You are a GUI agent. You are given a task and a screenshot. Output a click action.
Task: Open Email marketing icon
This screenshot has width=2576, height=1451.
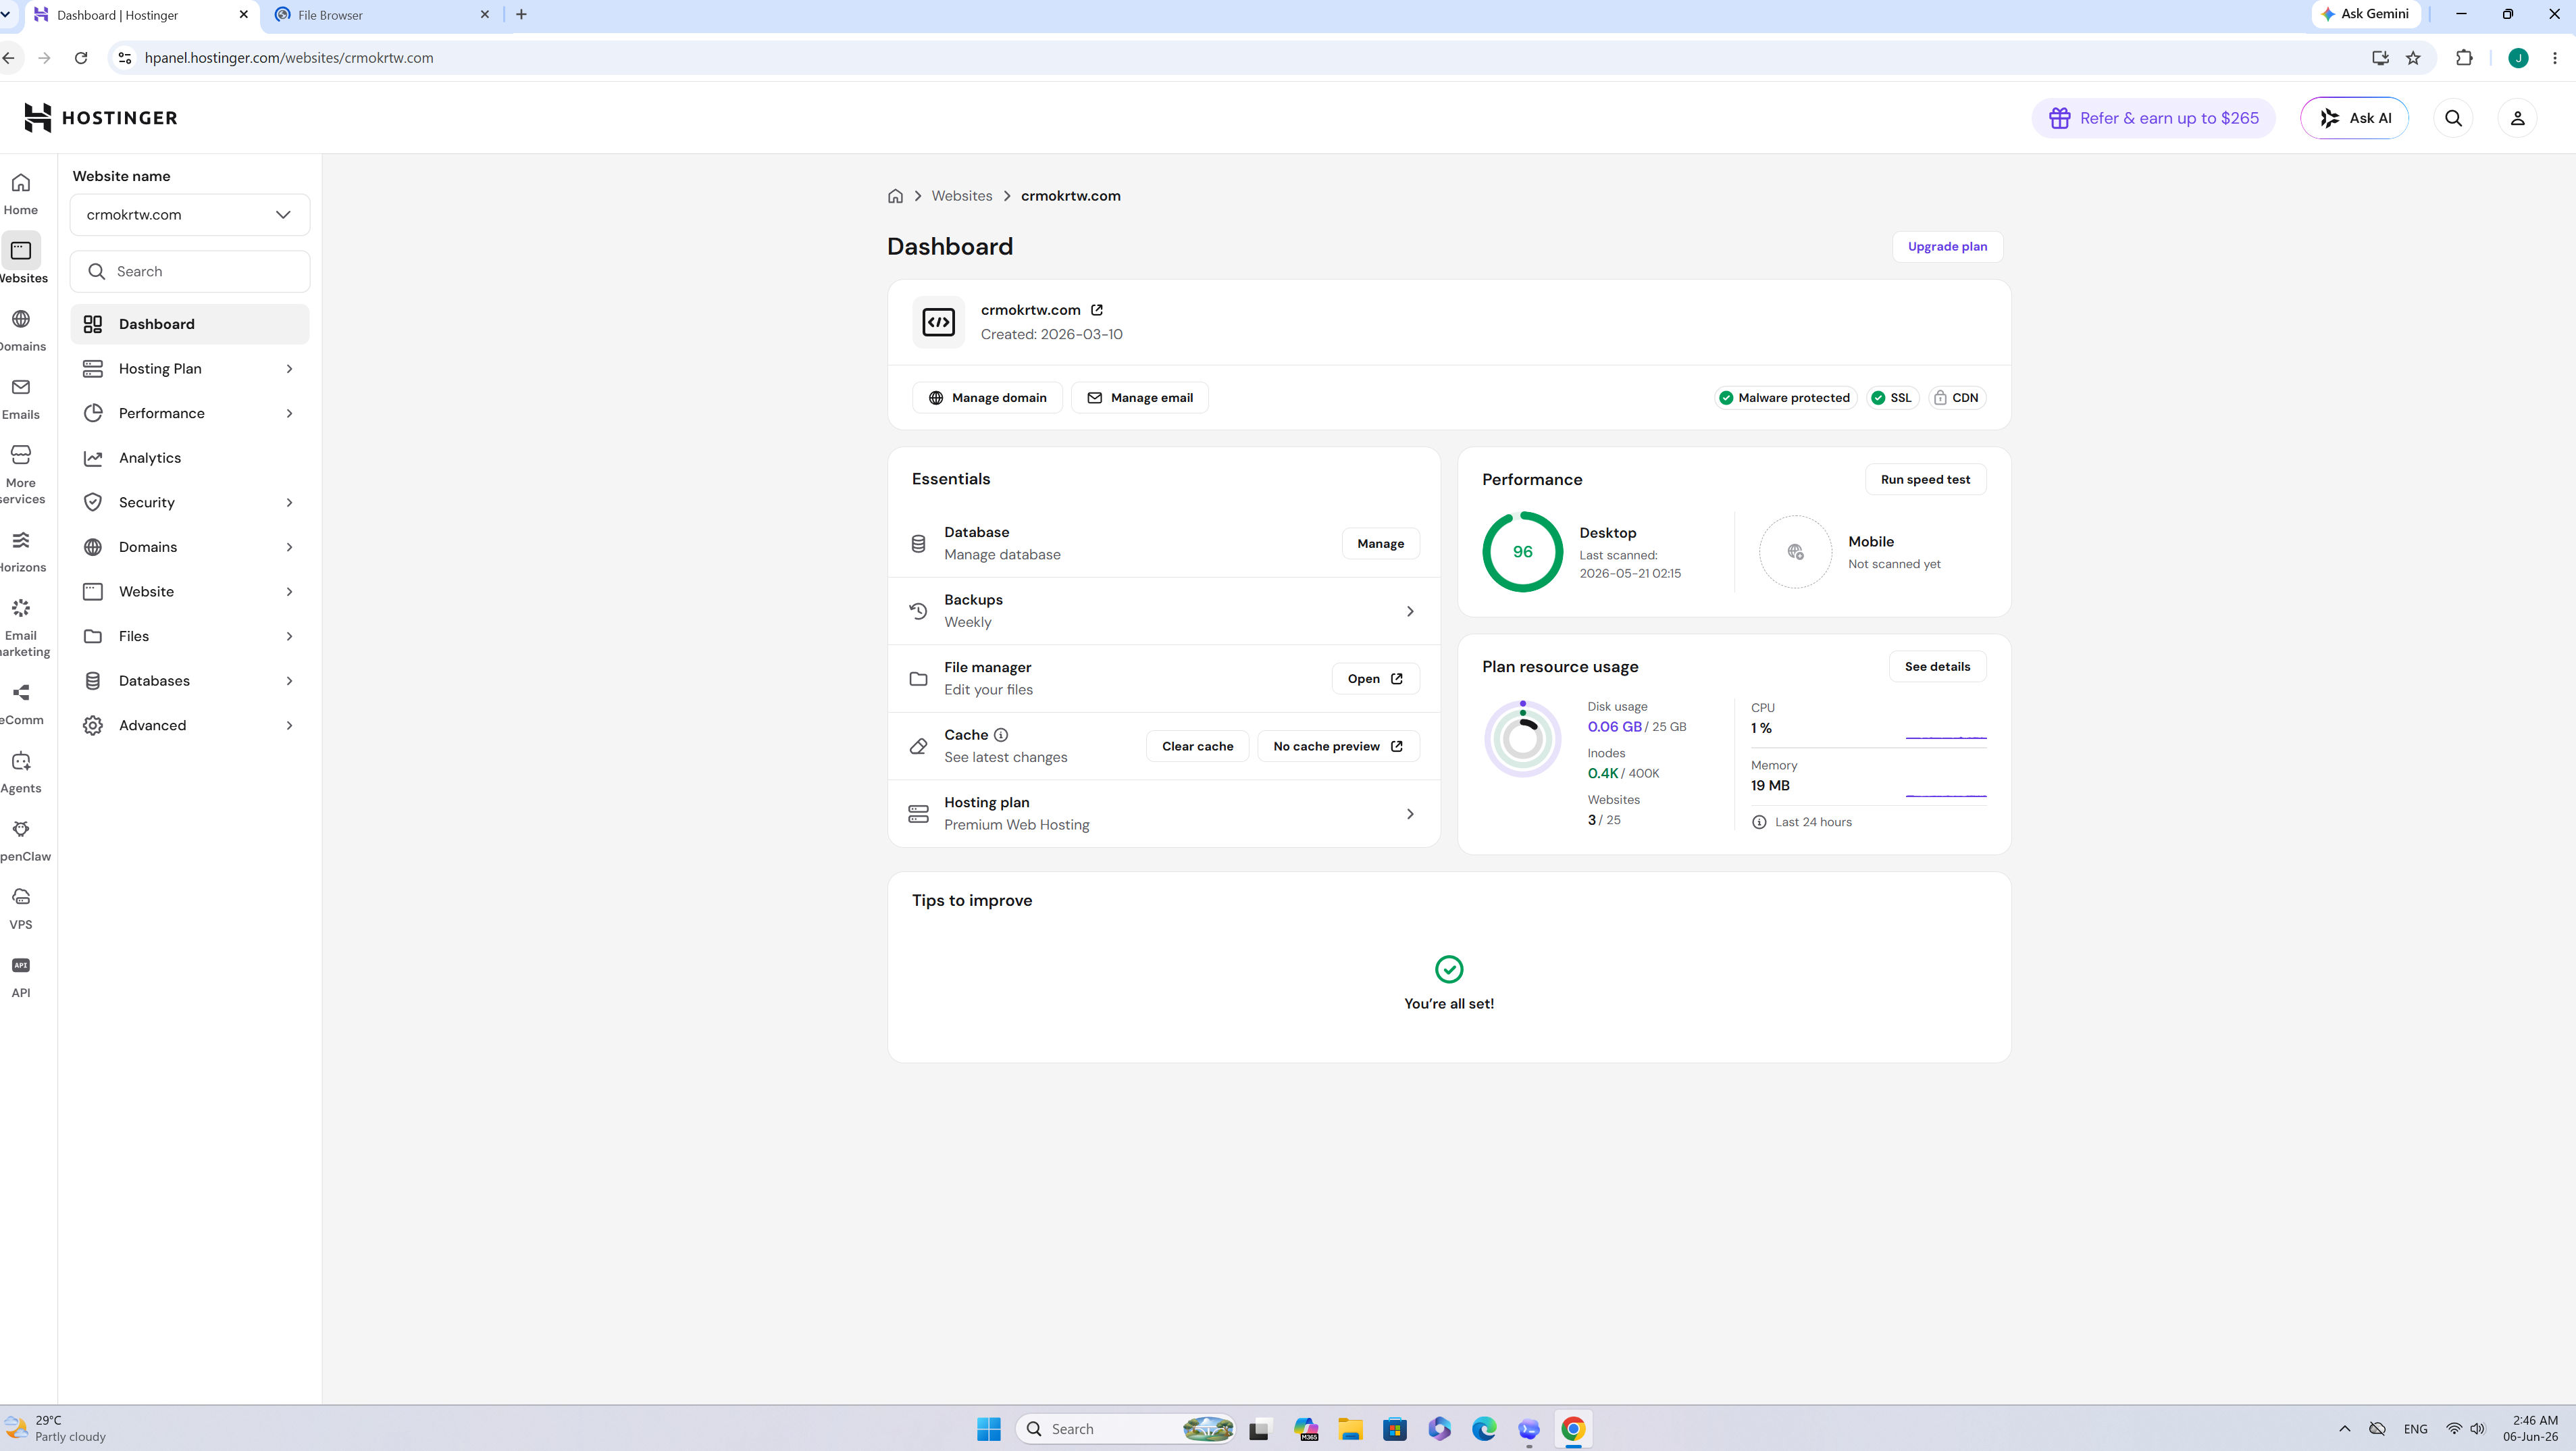point(21,608)
